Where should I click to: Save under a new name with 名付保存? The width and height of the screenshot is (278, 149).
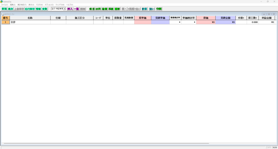point(30,9)
